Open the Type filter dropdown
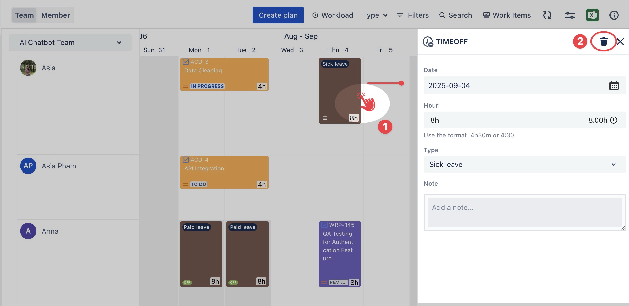 pos(375,15)
